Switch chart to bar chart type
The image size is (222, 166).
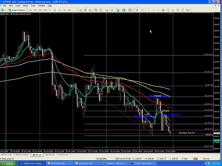click(x=81, y=10)
